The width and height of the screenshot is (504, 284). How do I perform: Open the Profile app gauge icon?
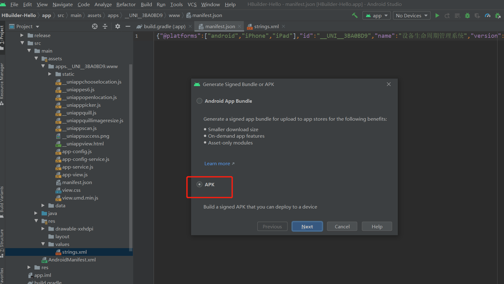[x=488, y=15]
